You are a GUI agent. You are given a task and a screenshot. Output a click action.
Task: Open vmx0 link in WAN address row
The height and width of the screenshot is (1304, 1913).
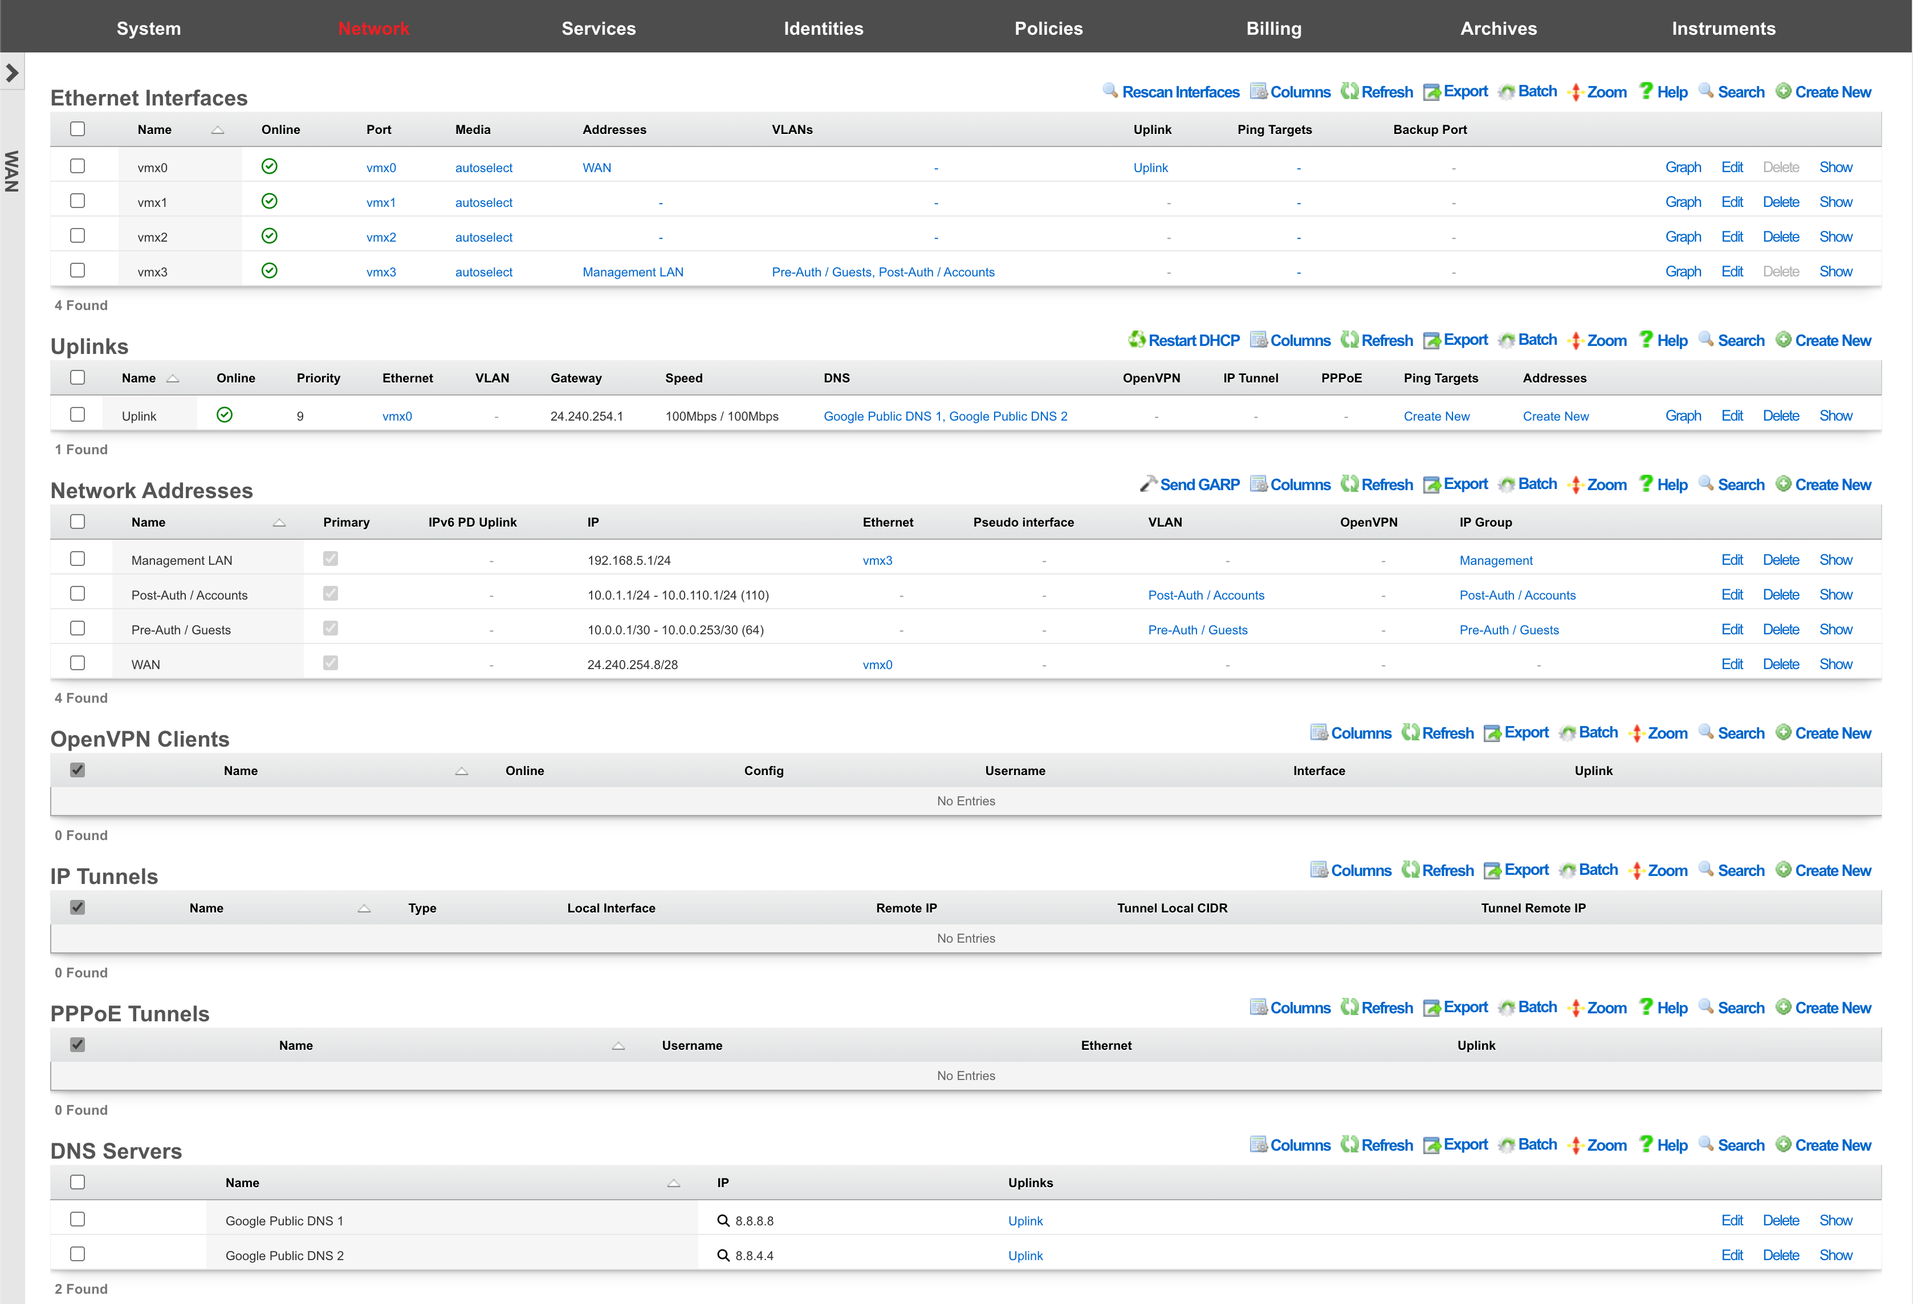click(x=877, y=665)
